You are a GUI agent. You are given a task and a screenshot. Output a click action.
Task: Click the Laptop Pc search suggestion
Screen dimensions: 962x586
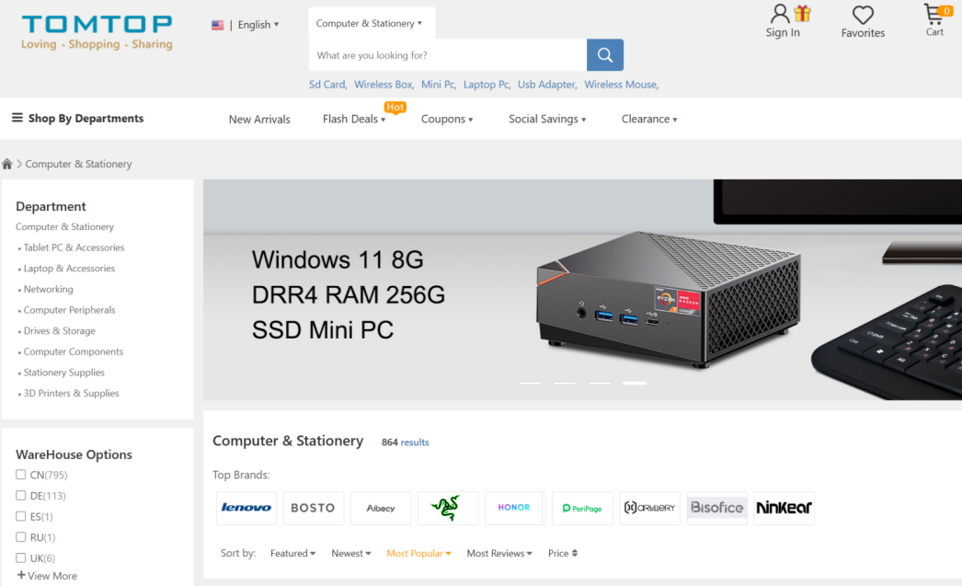487,85
